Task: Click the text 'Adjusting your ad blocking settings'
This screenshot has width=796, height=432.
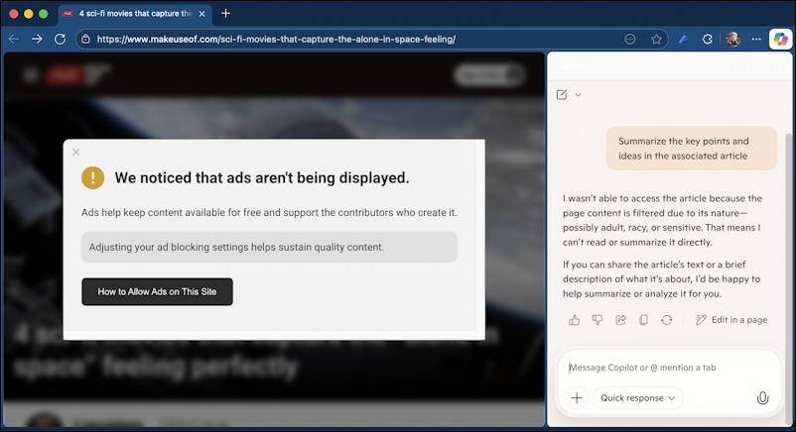Action: (x=236, y=247)
